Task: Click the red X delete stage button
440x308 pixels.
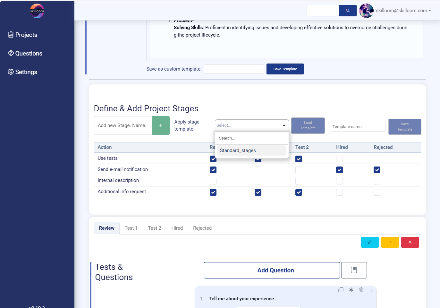Action: 410,242
